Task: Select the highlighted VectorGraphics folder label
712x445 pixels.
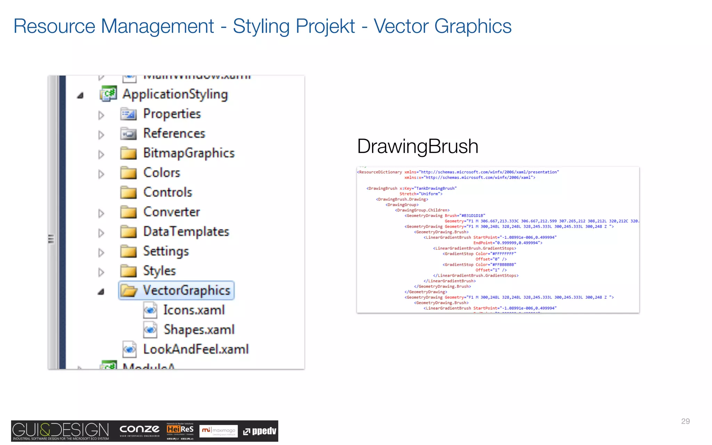Action: click(187, 291)
